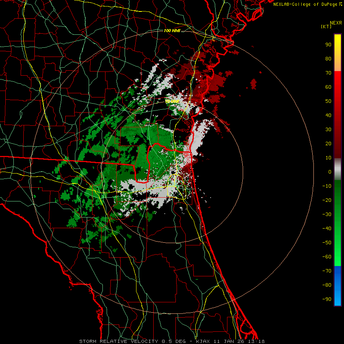
Task: Click the 60 value on velocity scale
Action: click(x=328, y=87)
